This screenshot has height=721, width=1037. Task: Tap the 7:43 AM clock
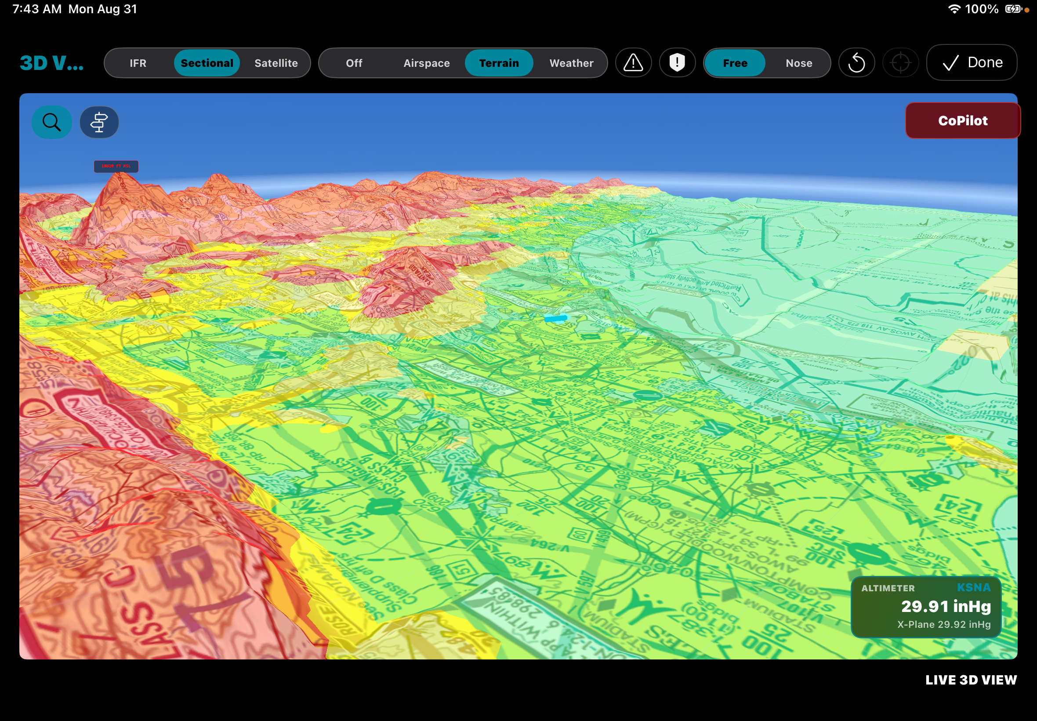[x=36, y=9]
